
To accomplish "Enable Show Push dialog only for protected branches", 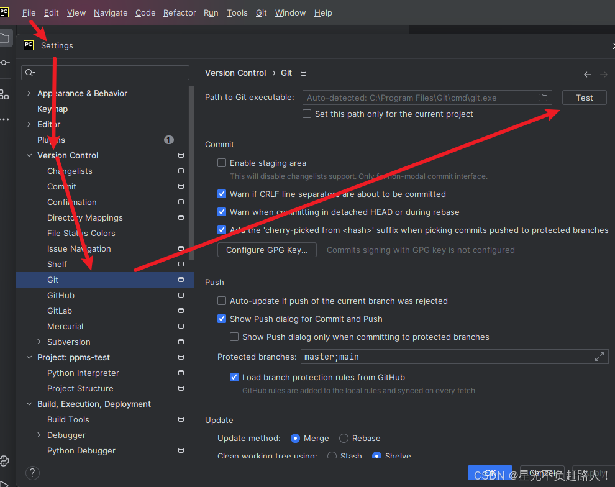I will [234, 337].
